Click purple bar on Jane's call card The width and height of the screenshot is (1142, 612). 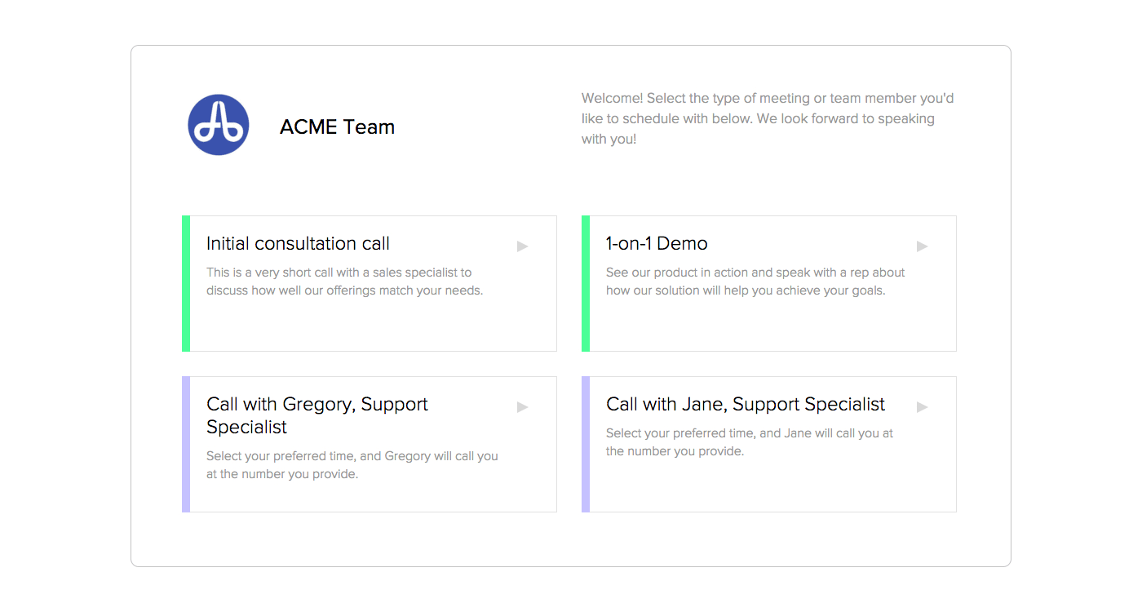click(586, 444)
